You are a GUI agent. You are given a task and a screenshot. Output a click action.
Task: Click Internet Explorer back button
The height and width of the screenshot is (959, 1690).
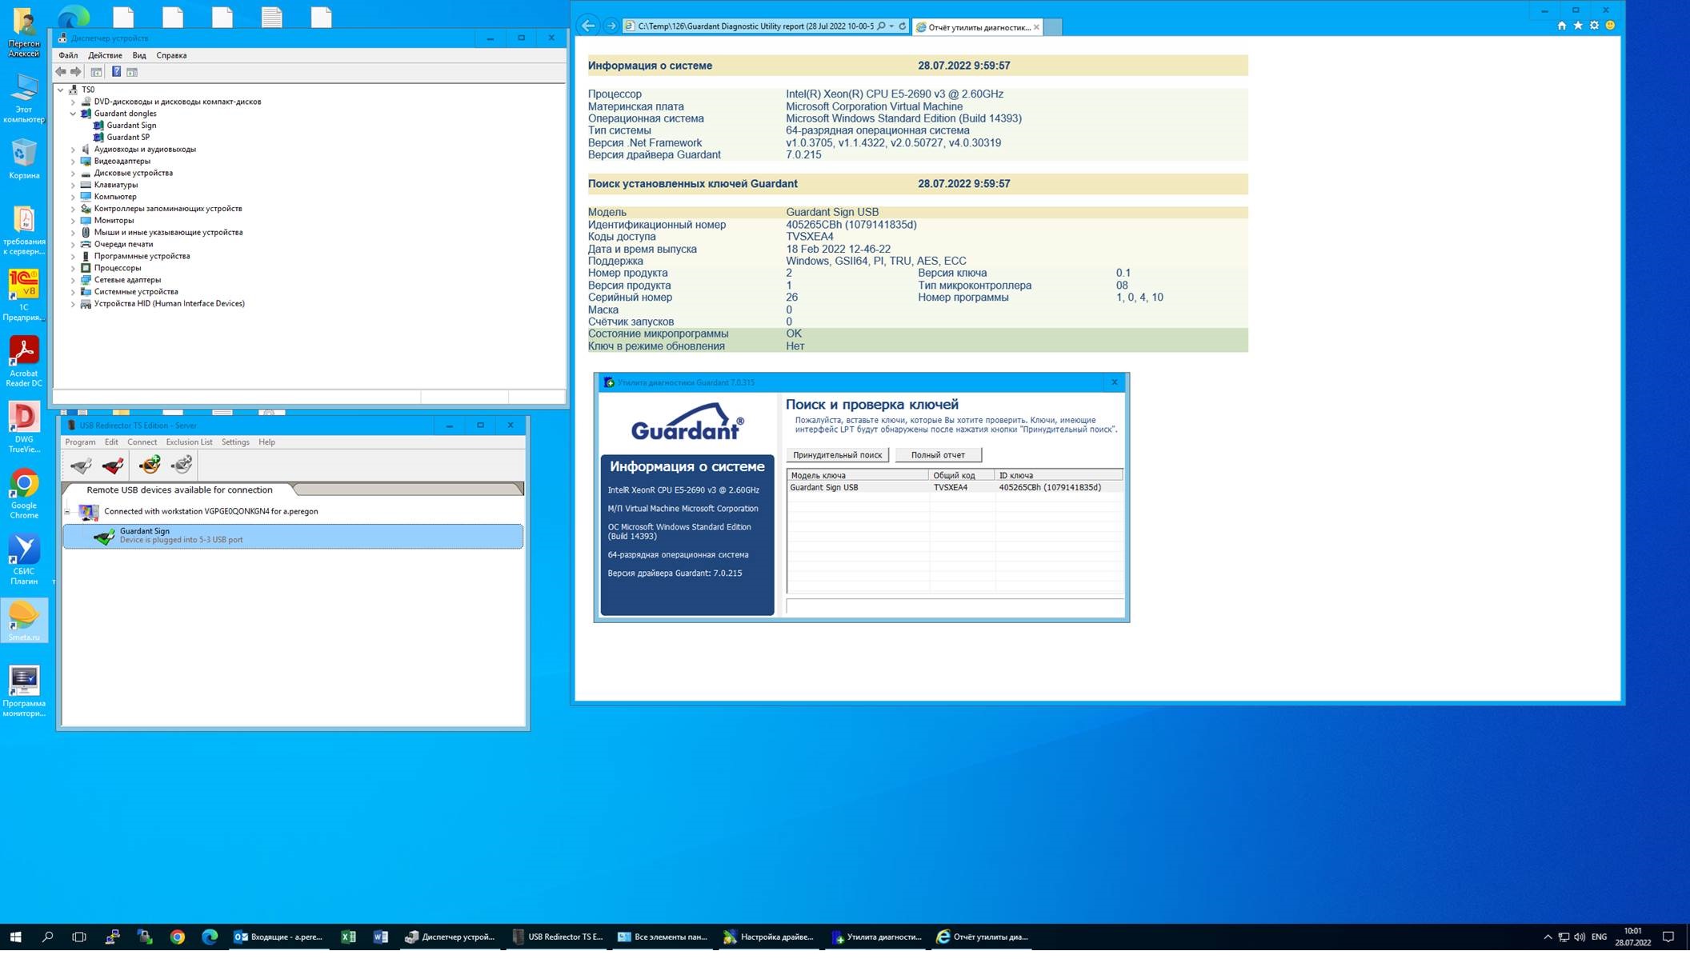[588, 26]
